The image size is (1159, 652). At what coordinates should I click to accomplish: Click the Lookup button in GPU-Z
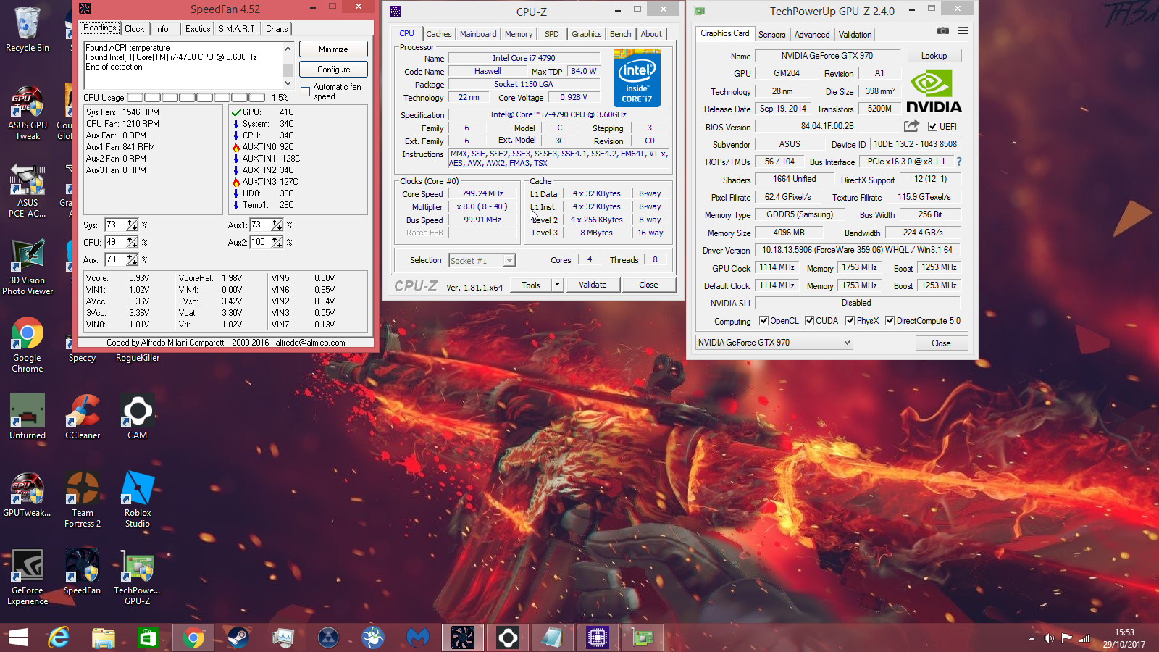click(x=934, y=56)
